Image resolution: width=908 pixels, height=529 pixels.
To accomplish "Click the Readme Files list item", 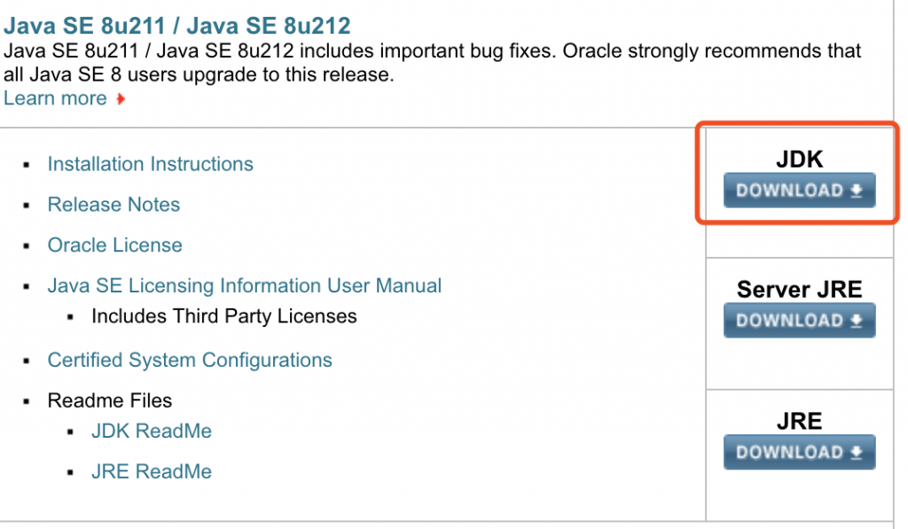I will pyautogui.click(x=109, y=401).
